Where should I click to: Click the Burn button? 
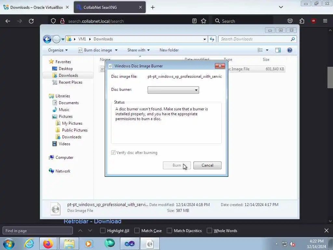point(177,165)
